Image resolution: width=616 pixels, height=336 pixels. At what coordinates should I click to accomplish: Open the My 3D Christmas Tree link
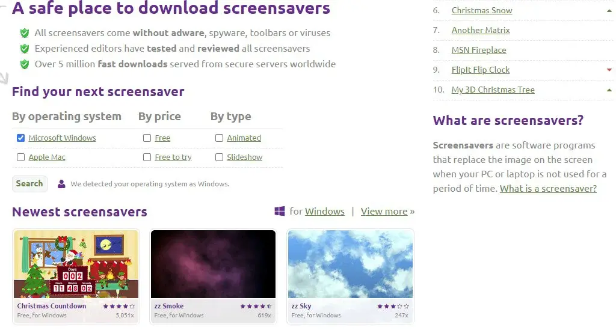tap(493, 90)
